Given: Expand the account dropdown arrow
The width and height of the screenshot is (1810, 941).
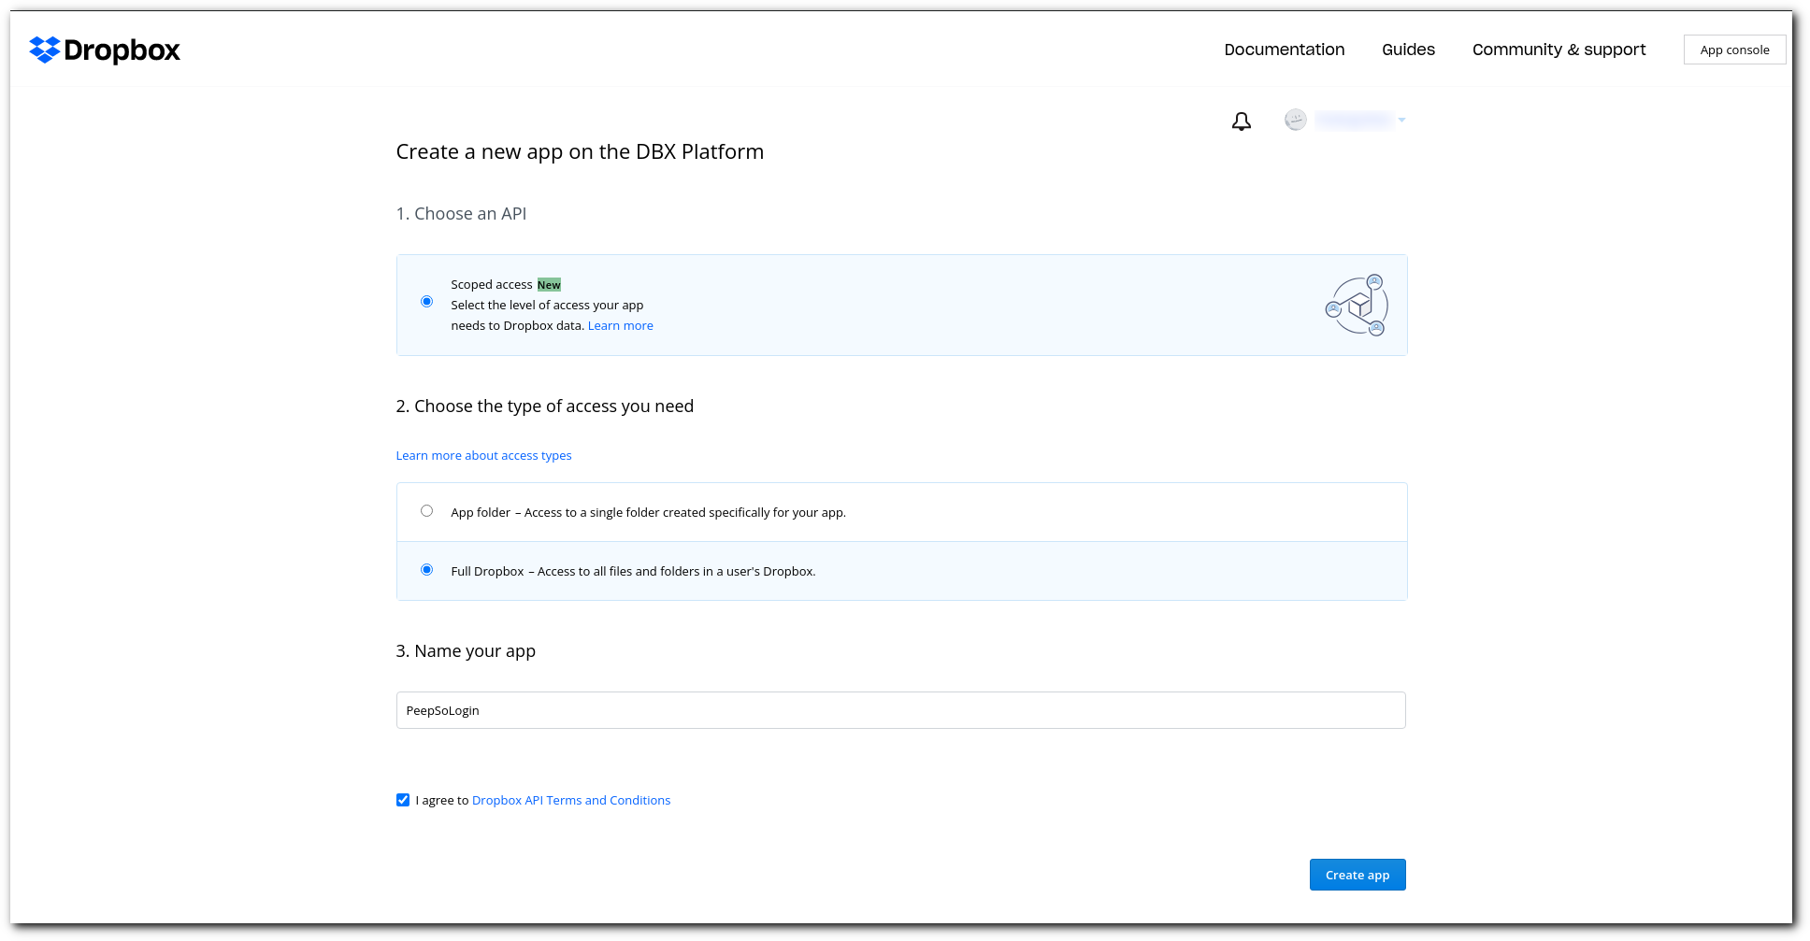Looking at the screenshot, I should click(1401, 120).
